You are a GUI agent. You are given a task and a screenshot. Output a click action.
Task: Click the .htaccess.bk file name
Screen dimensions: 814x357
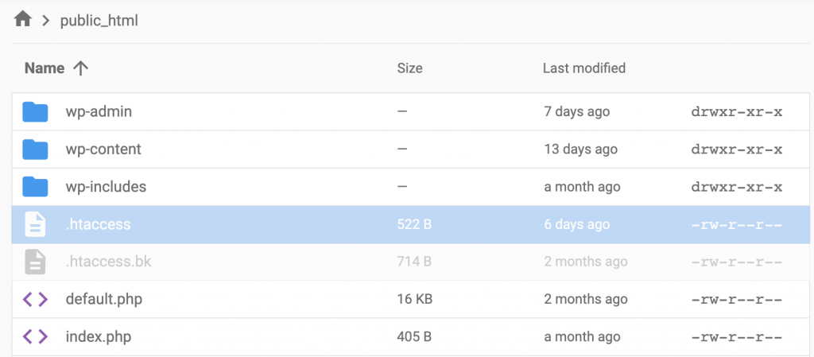click(x=107, y=262)
